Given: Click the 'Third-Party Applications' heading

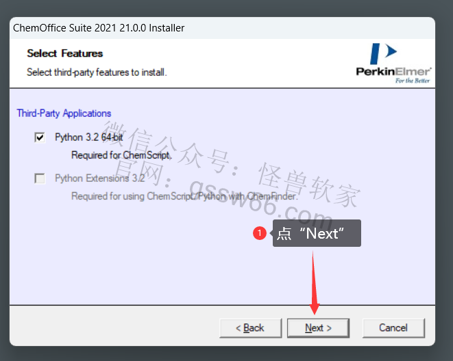Looking at the screenshot, I should click(64, 113).
